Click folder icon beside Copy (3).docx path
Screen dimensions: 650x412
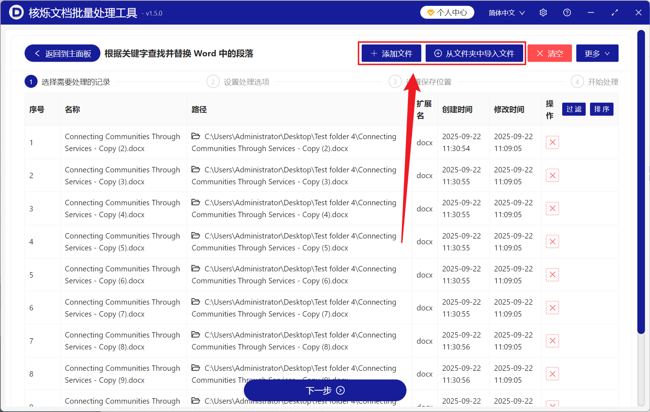pyautogui.click(x=196, y=169)
